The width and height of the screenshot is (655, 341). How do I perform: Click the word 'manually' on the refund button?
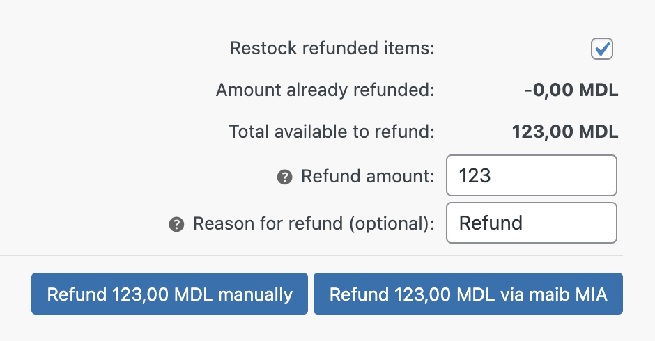point(255,294)
